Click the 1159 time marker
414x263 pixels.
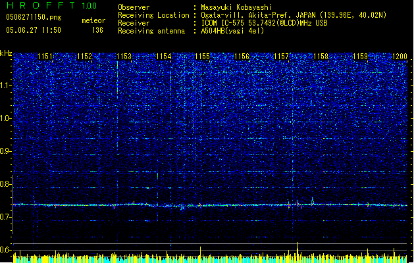coord(361,56)
